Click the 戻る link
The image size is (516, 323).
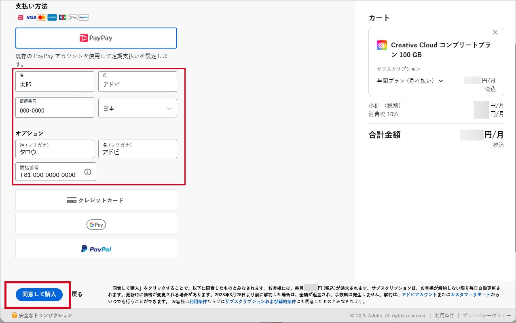pos(77,294)
